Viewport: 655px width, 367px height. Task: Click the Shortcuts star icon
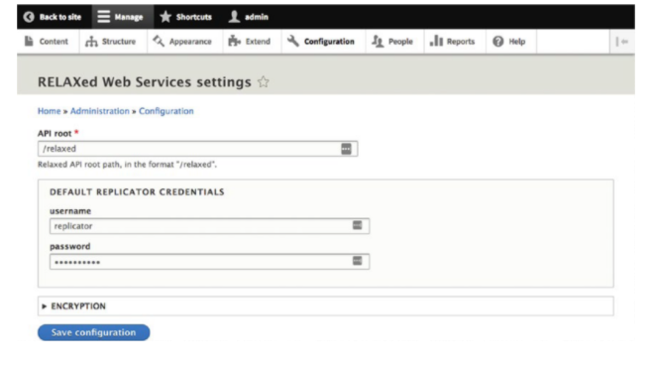tap(165, 17)
